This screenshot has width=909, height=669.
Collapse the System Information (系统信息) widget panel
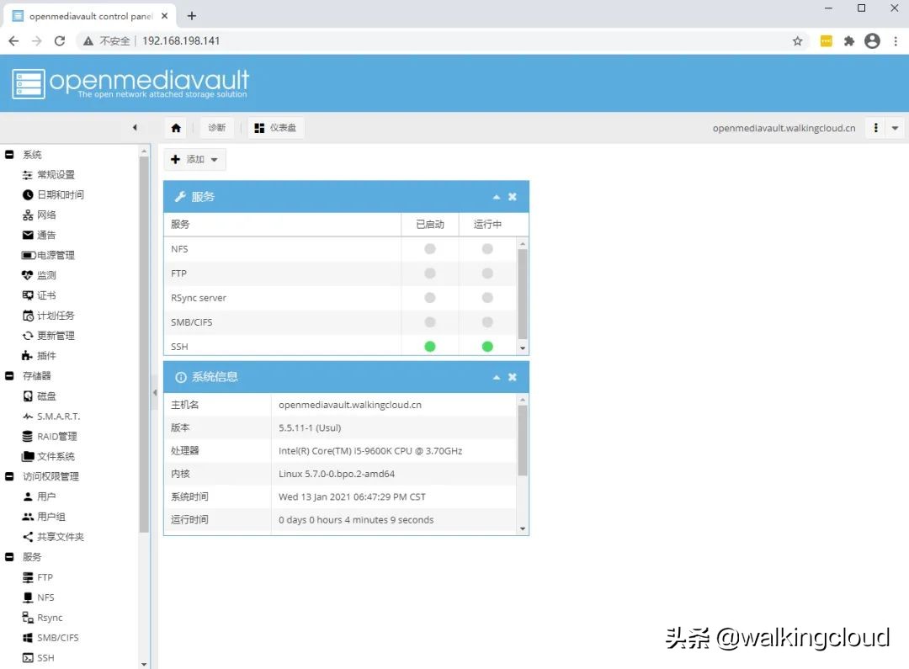[x=497, y=377]
